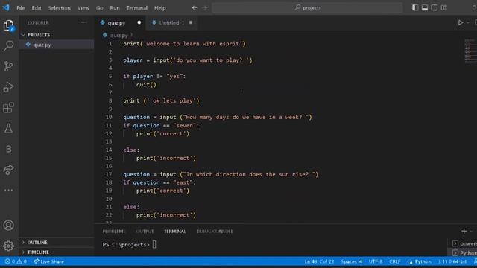Open the Go menu
Screen dimensions: 477x268
click(x=99, y=8)
